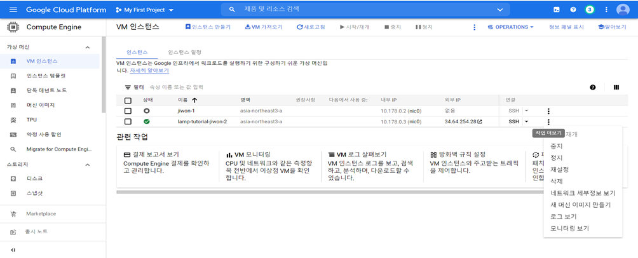Image resolution: width=638 pixels, height=258 pixels.
Task: Click the search magnifier icon
Action: tap(232, 10)
